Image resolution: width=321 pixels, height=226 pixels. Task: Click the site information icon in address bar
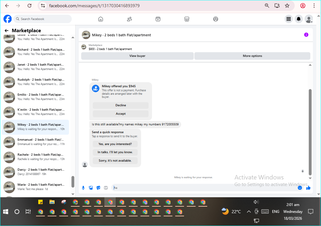[x=43, y=6]
